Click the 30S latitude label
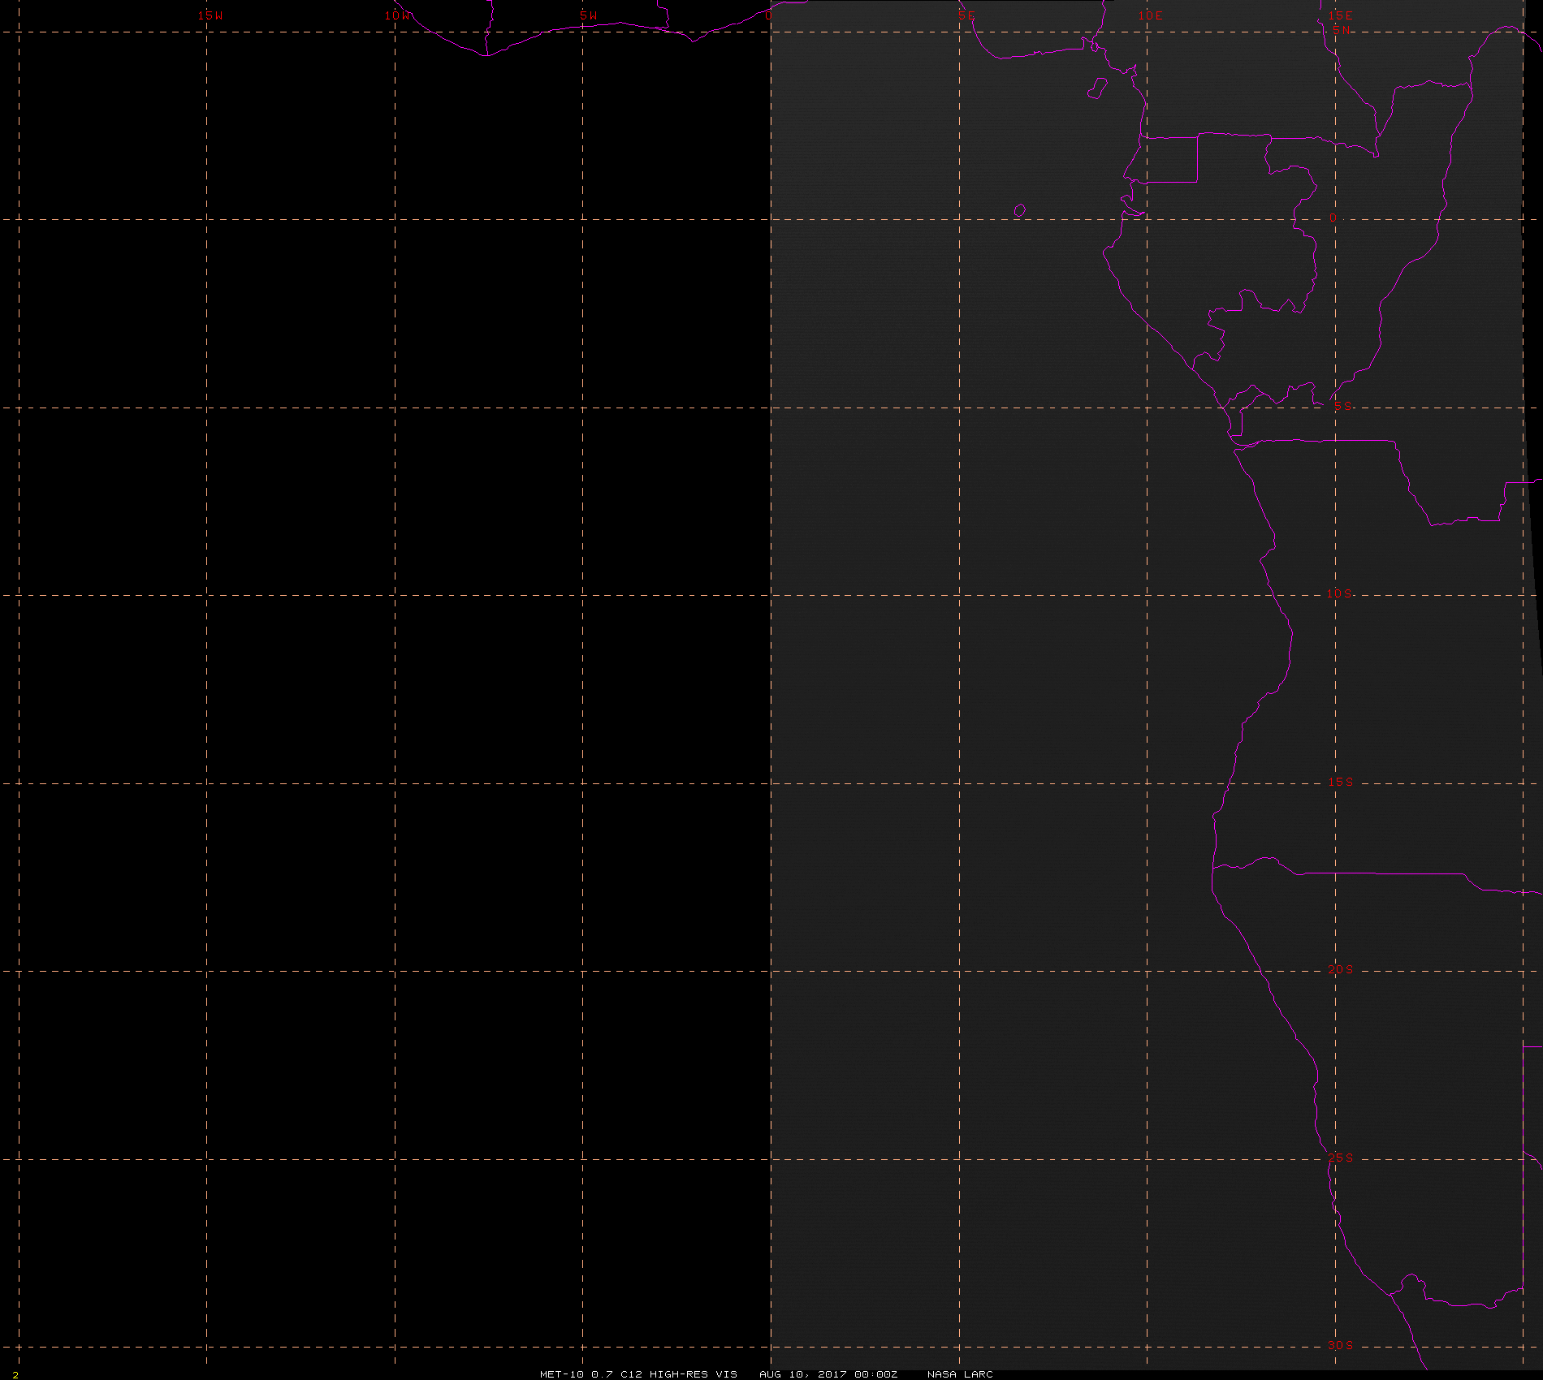Screen dimensions: 1543x1380 coord(1341,1346)
